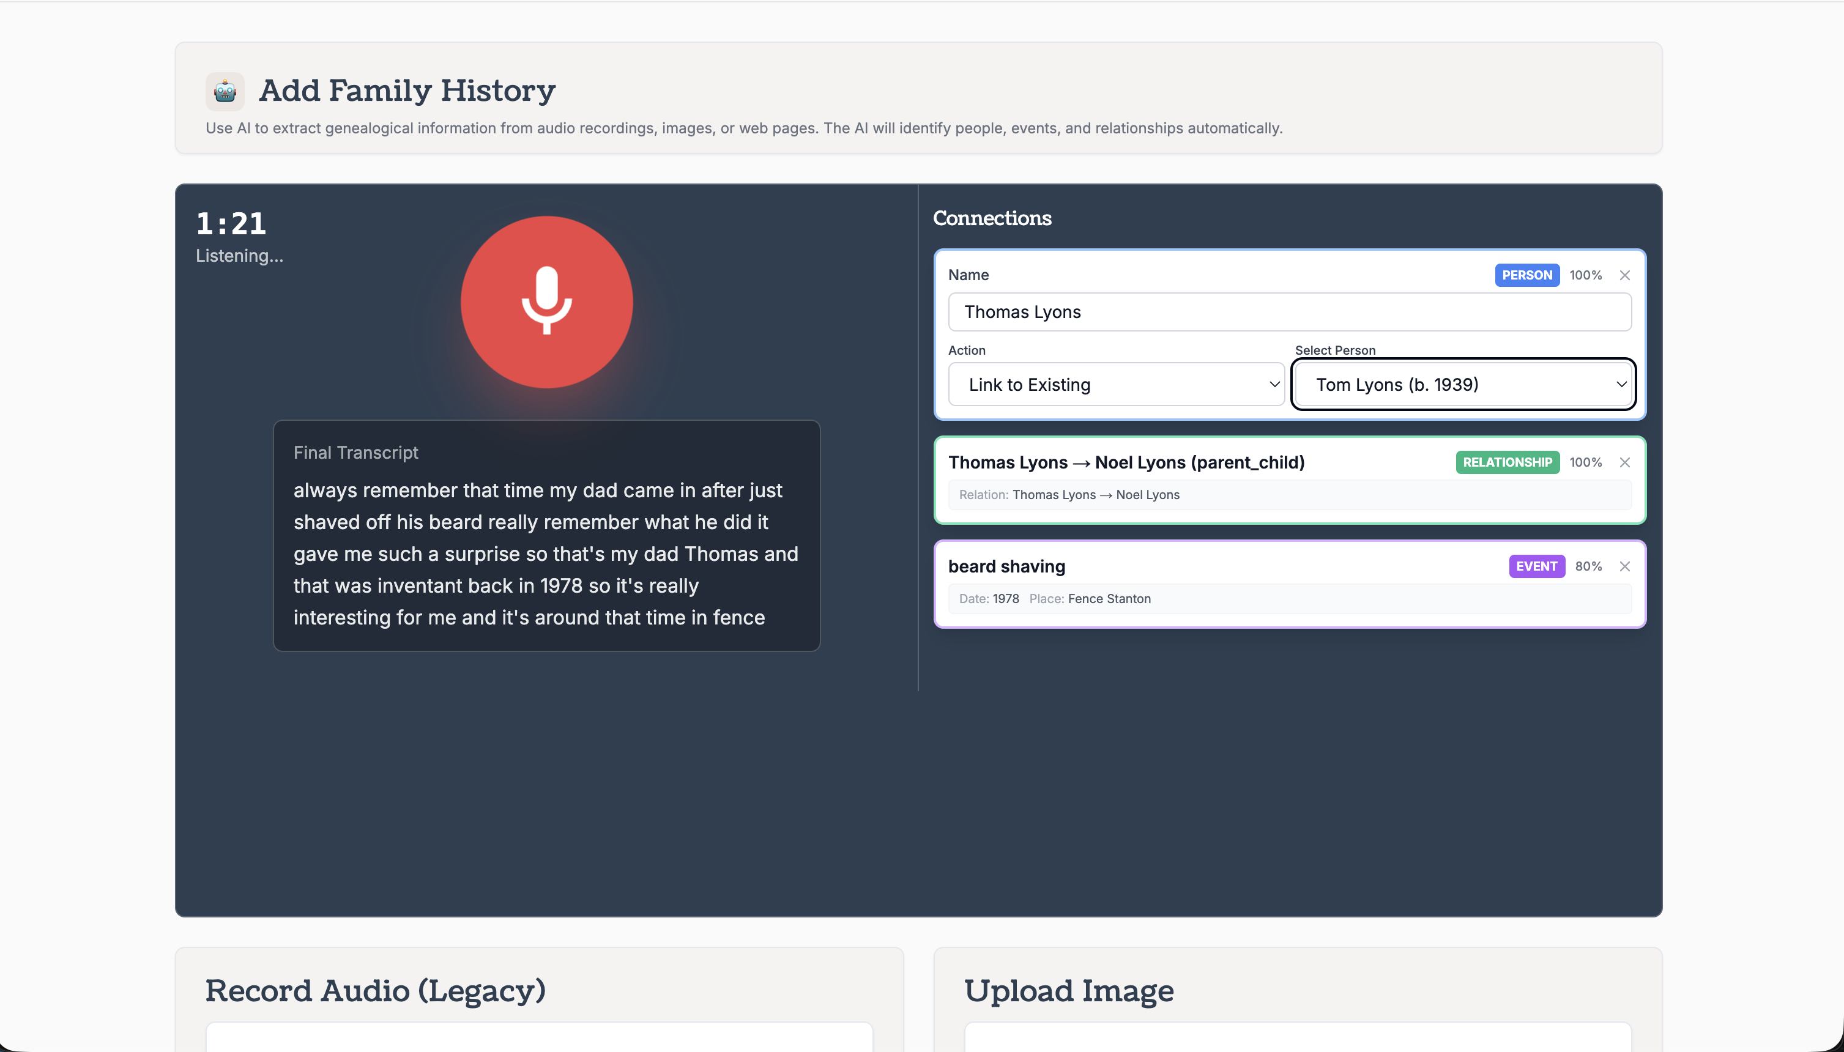Click the Add Family History title
Screen dimensions: 1844x1052
(407, 91)
